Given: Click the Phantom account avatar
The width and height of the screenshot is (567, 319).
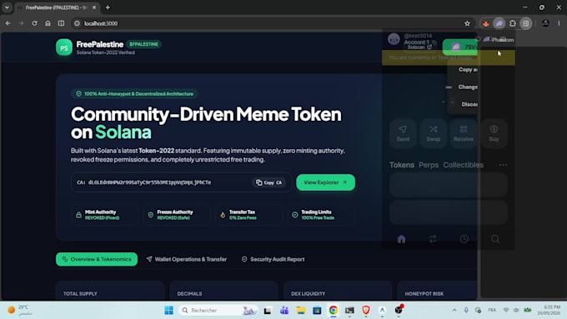Looking at the screenshot, I should click(x=394, y=39).
